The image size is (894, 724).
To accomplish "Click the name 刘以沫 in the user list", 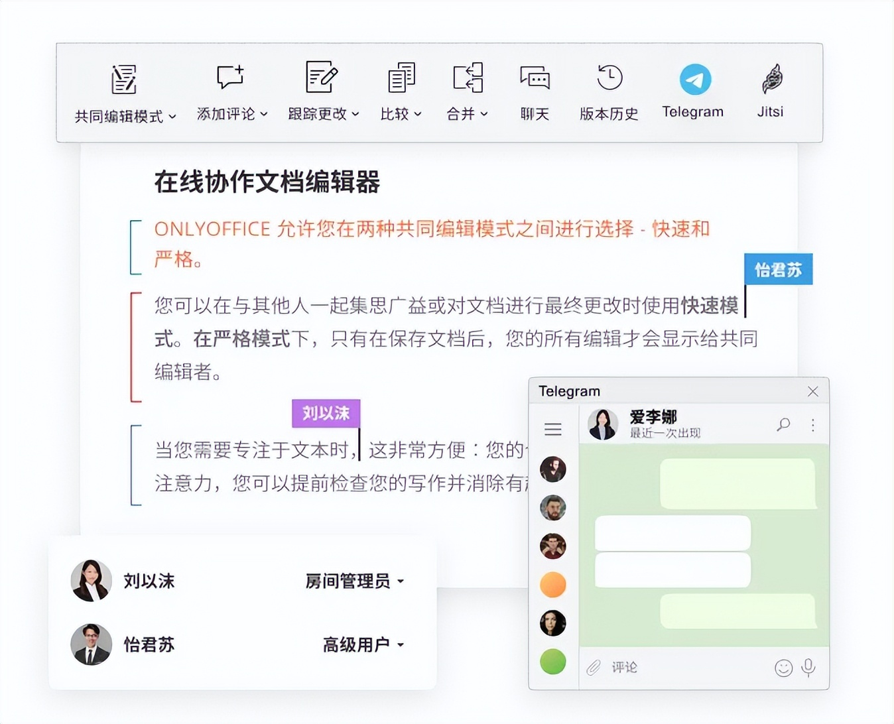I will click(149, 581).
